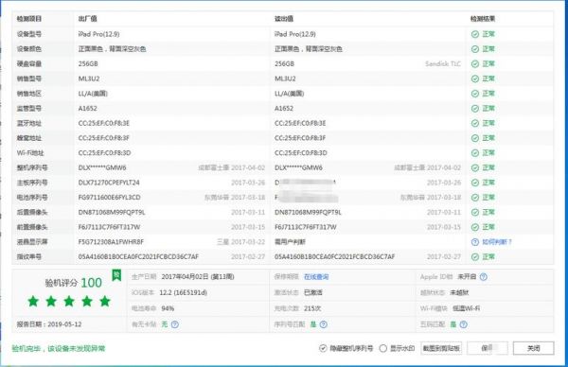Click F6J7113C7F6FT317W in the 读出值 column

click(306, 227)
